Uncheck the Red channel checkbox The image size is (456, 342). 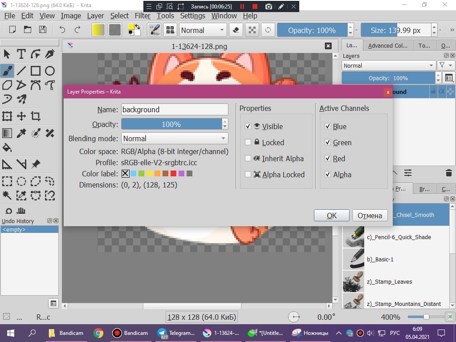(328, 158)
